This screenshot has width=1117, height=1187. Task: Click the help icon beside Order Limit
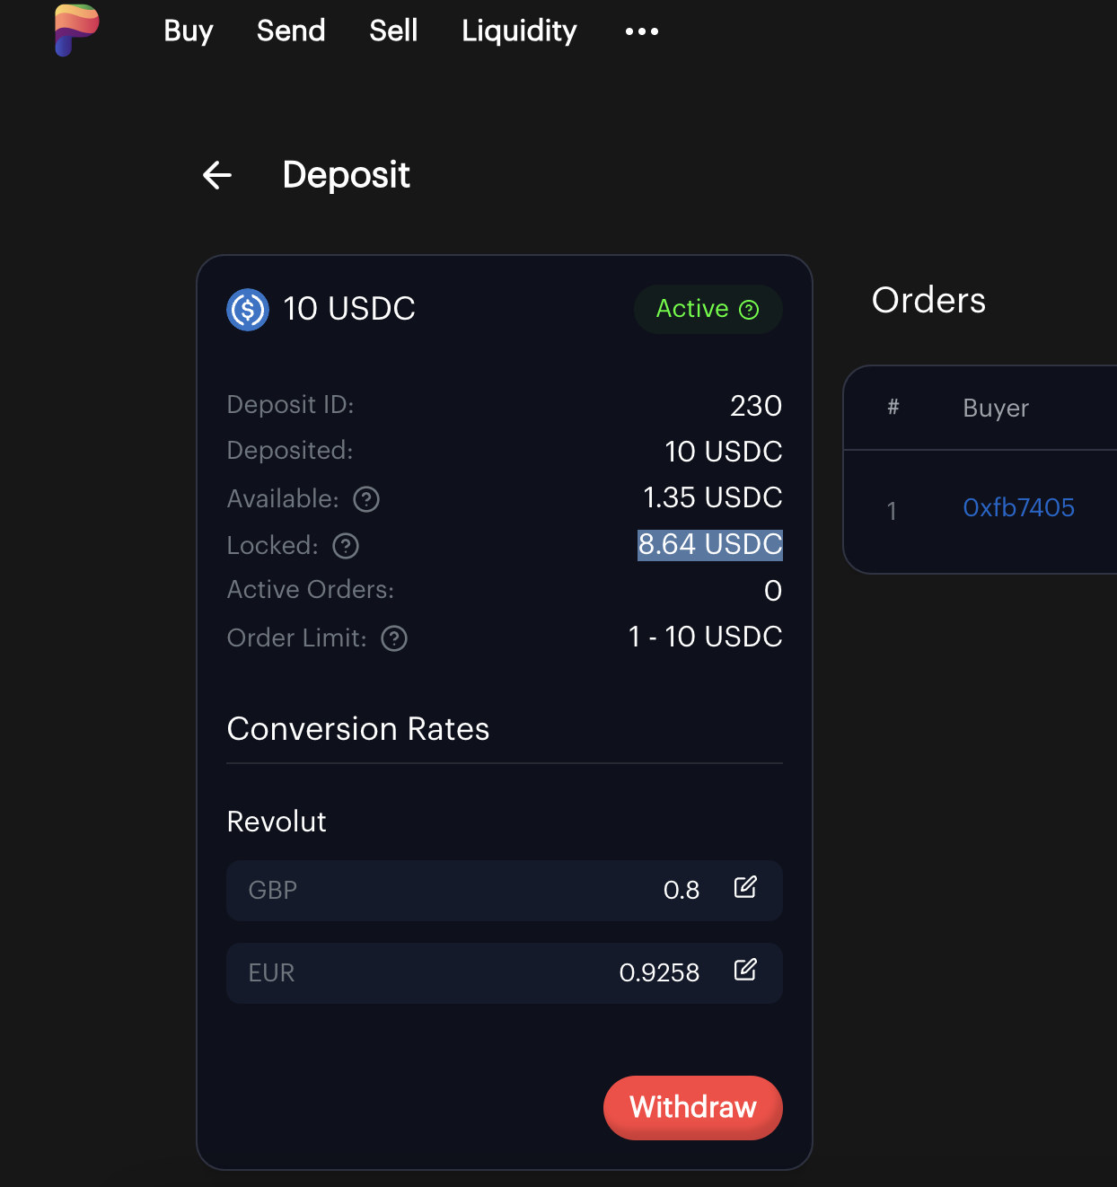tap(394, 638)
